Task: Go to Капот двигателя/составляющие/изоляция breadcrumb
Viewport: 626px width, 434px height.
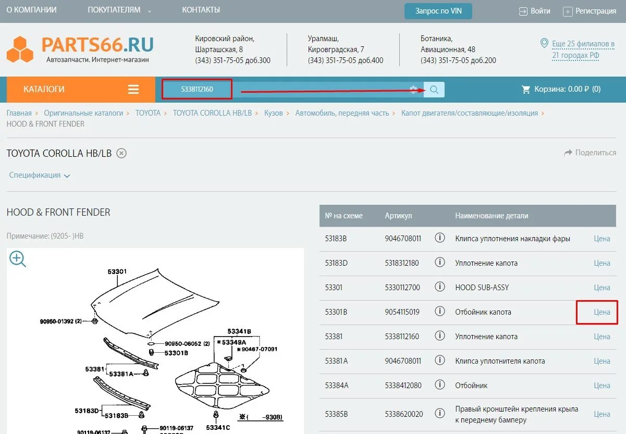Action: [470, 113]
